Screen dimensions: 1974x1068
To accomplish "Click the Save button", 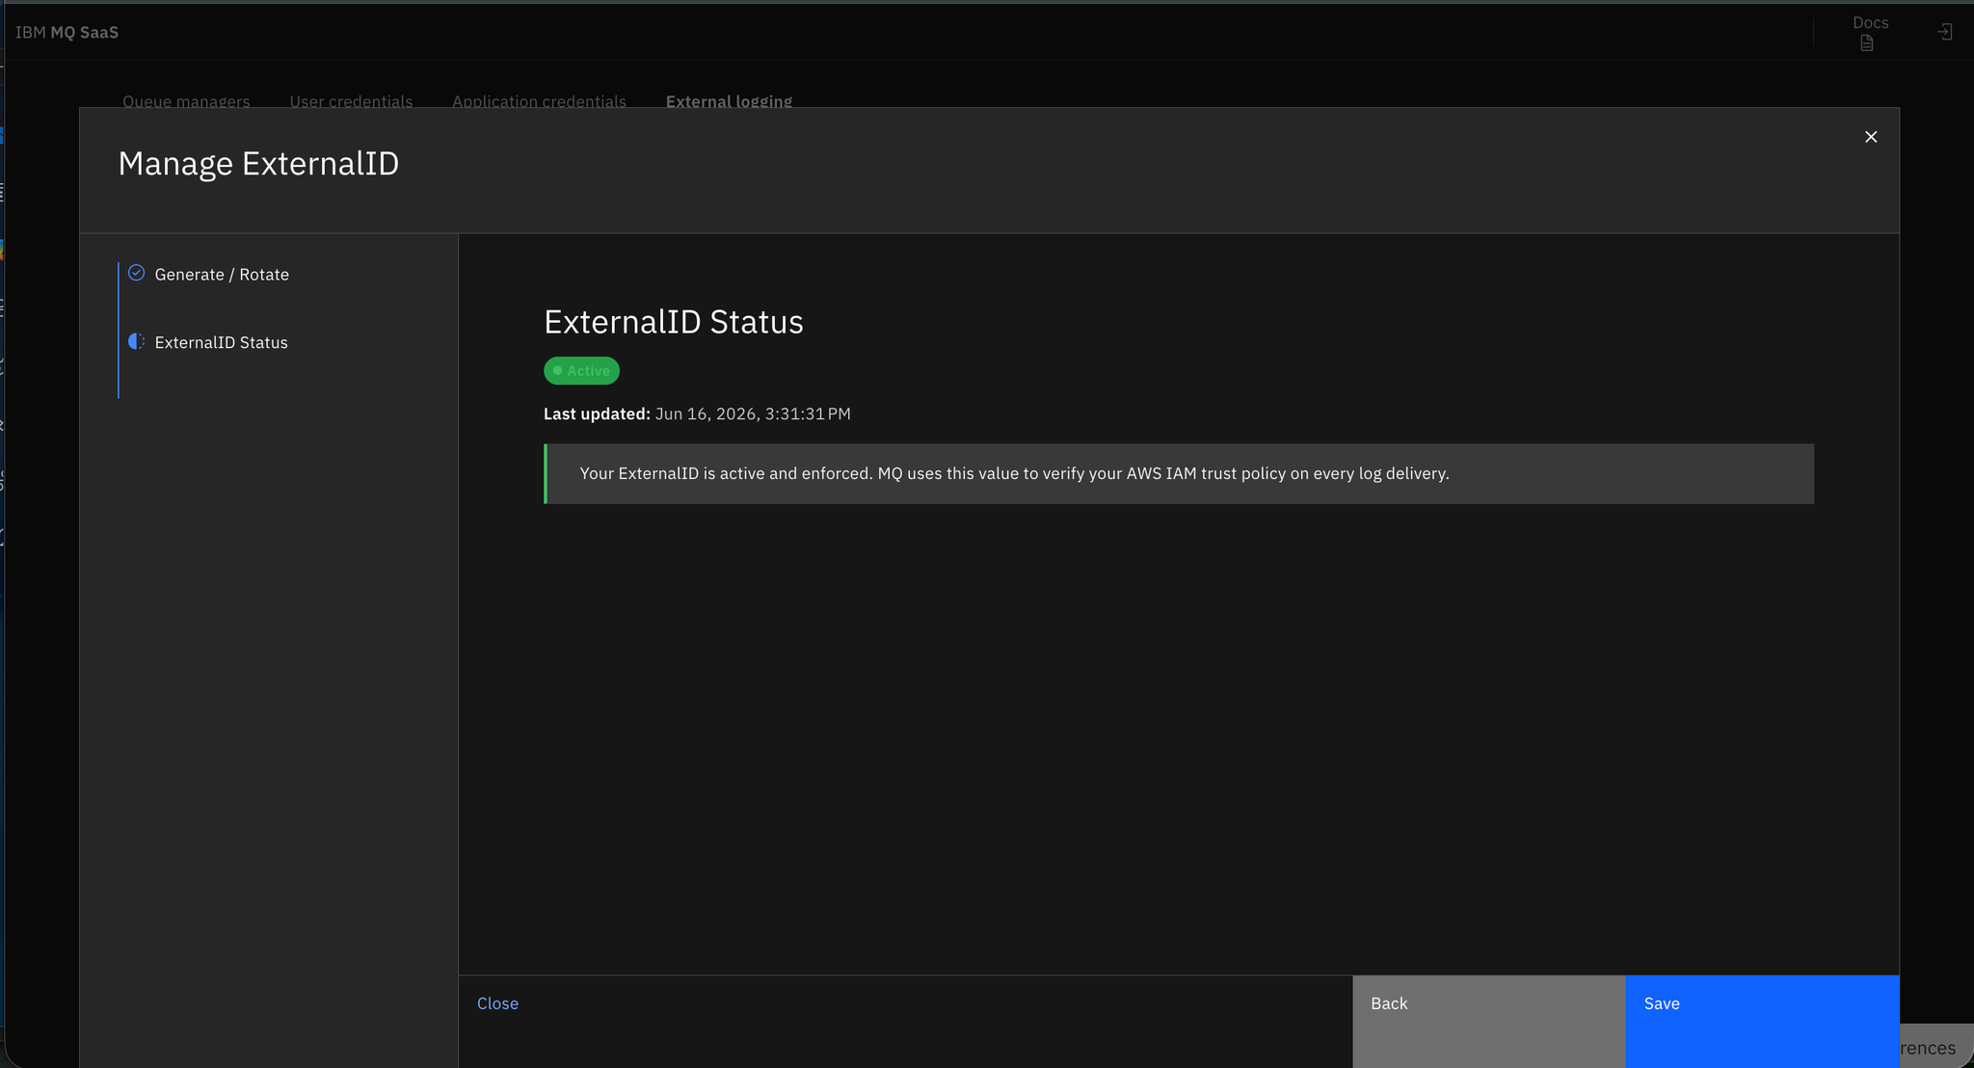I will (x=1762, y=1021).
